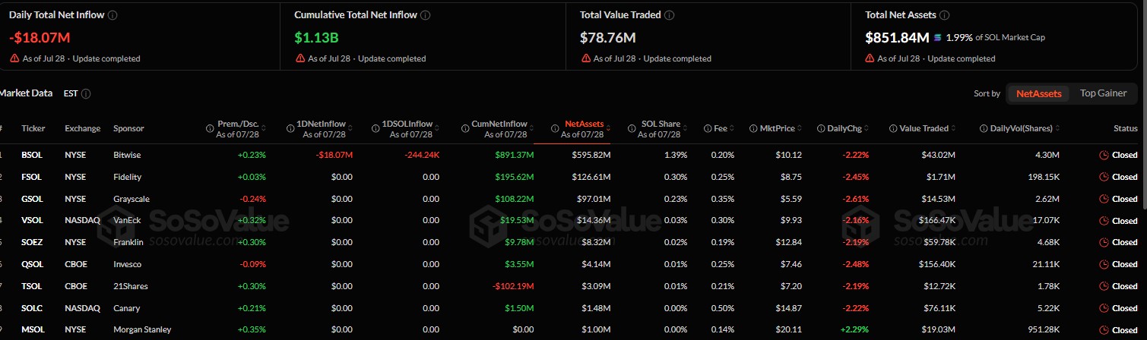
Task: Click the Closed clock icon in the TSOL row
Action: [x=1104, y=286]
